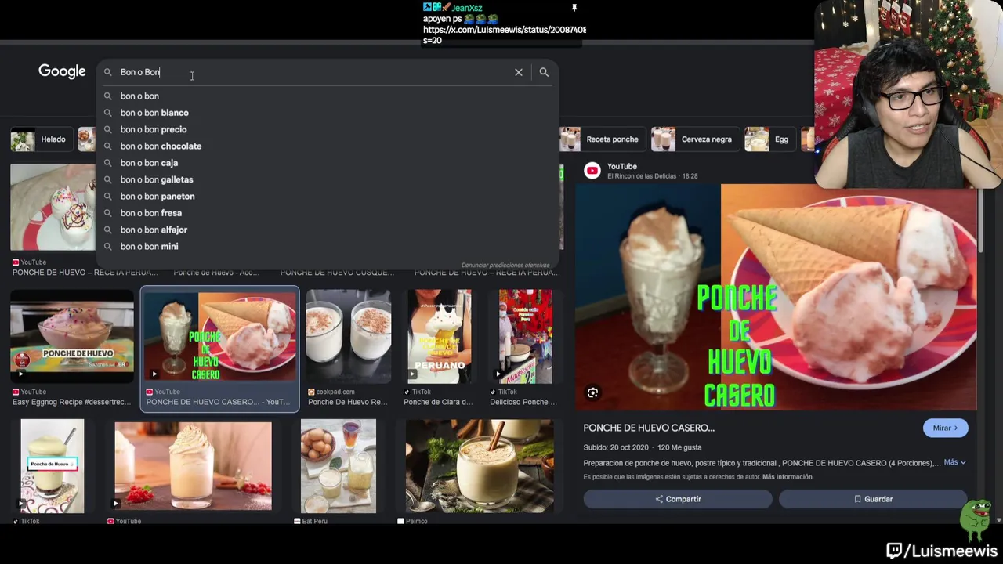Click the Guardar button
This screenshot has width=1003, height=564.
pyautogui.click(x=873, y=499)
